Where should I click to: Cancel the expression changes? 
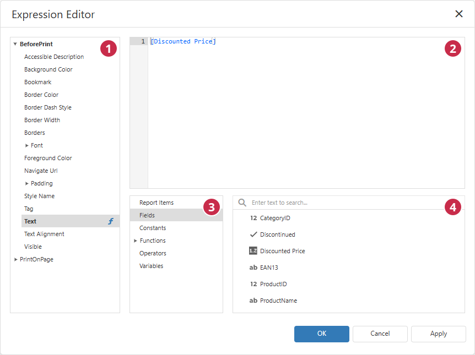[380, 334]
